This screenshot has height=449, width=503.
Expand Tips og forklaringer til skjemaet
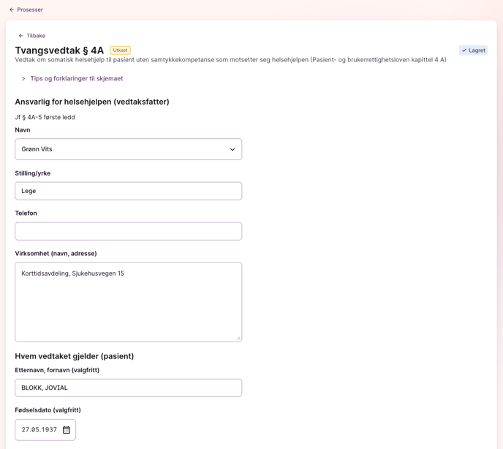coord(76,79)
